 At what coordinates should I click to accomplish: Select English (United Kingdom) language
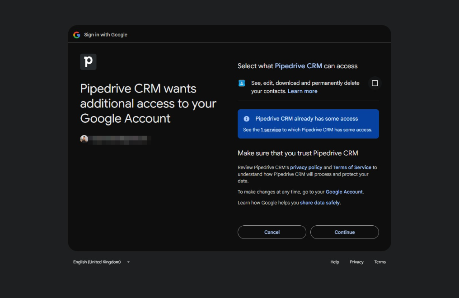click(x=97, y=262)
